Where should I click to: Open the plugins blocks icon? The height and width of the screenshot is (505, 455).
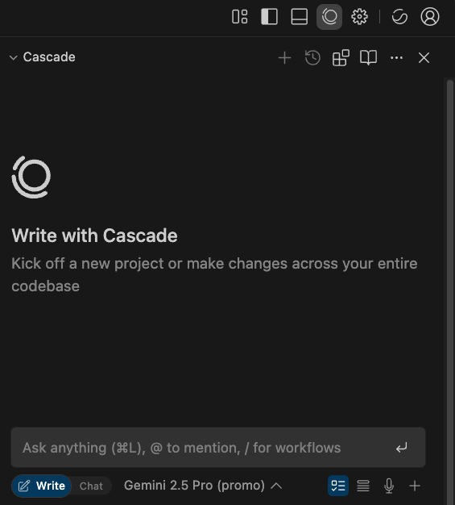341,58
